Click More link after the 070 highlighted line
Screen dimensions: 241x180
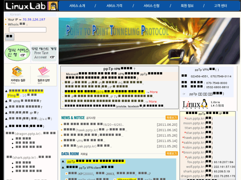pyautogui.click(x=153, y=92)
